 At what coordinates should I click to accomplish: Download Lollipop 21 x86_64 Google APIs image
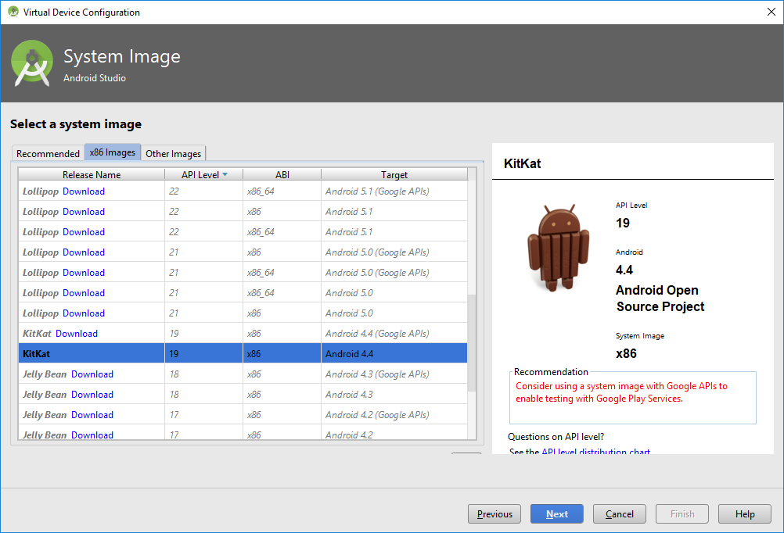[84, 273]
